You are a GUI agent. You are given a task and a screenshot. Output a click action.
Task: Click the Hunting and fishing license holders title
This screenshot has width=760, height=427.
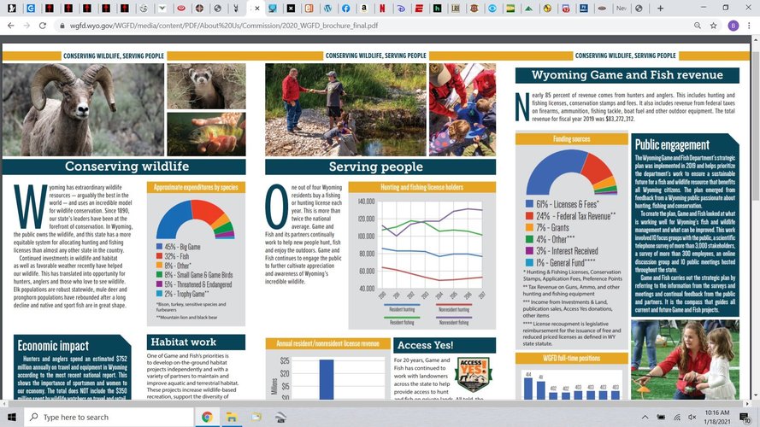click(x=421, y=187)
